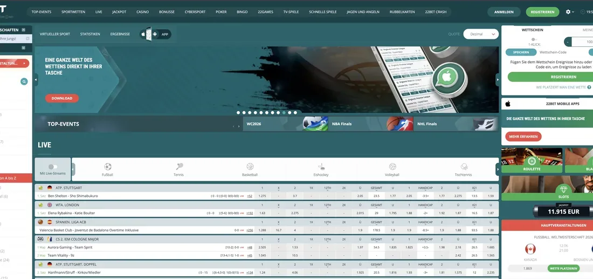
Task: Select the 10.5 odds for Team Vitality - 9z
Action: pos(294,256)
